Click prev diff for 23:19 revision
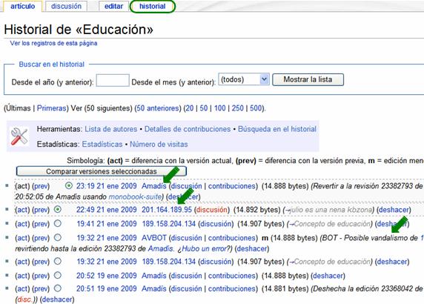The width and height of the screenshot is (424, 304). (41, 186)
